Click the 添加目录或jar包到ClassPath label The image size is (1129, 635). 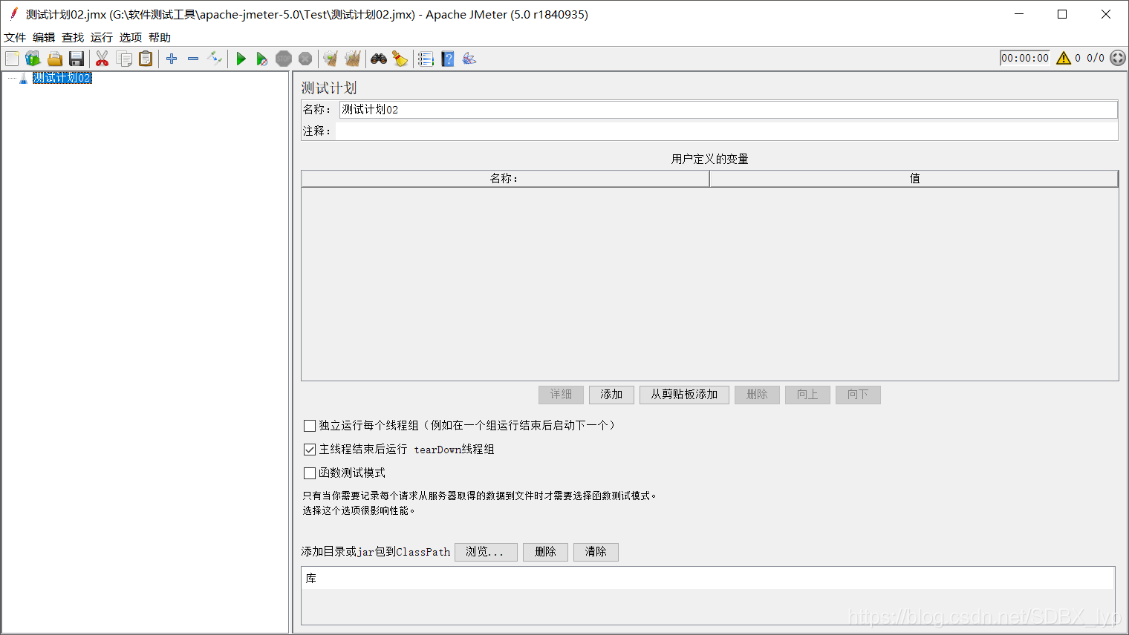(x=376, y=552)
